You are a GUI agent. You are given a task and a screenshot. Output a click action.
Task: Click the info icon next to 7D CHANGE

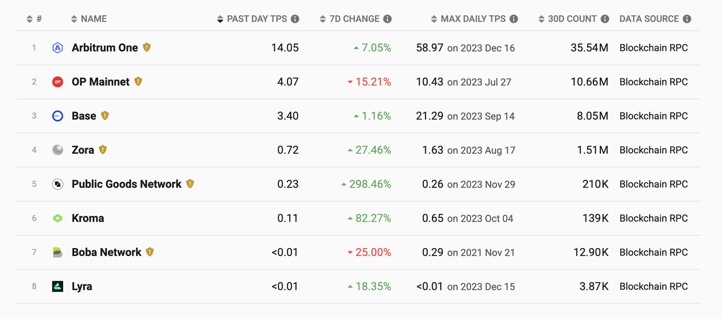(387, 19)
